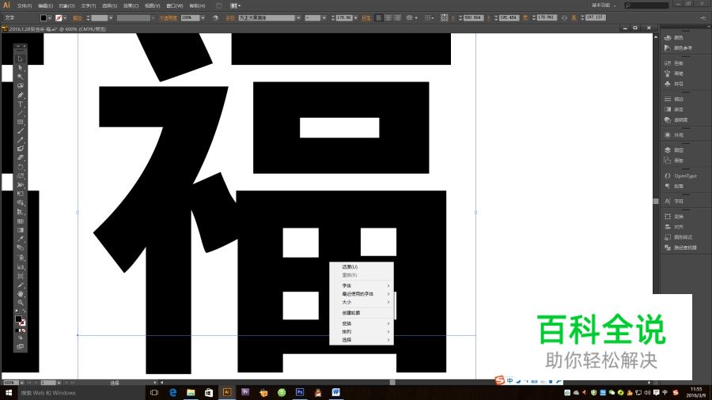Open the 渐变 Gradient panel
This screenshot has height=400, width=712.
(674, 109)
